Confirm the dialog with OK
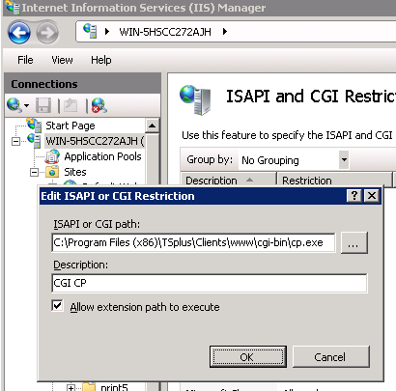 (x=248, y=356)
